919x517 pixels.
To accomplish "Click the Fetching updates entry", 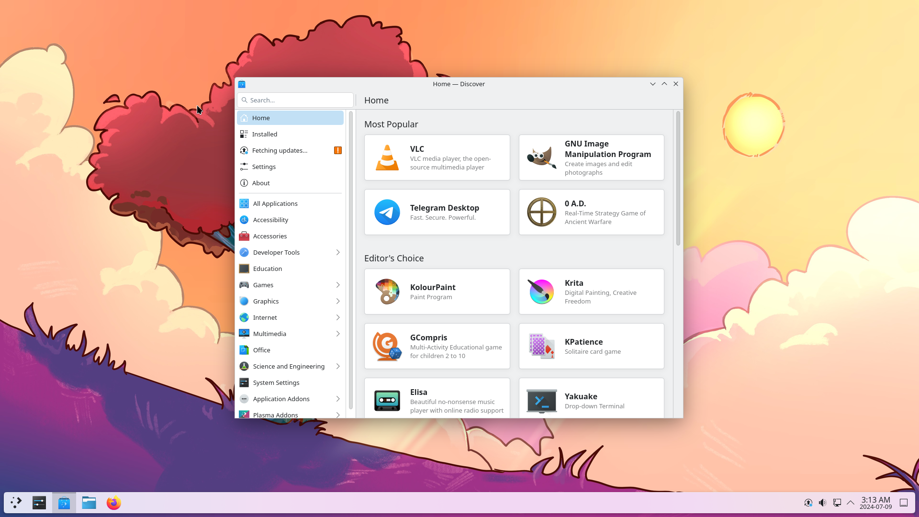I will 280,150.
